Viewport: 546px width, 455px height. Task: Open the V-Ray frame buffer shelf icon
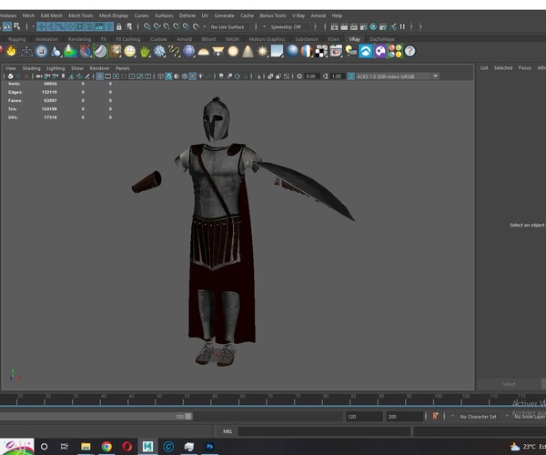click(x=336, y=51)
